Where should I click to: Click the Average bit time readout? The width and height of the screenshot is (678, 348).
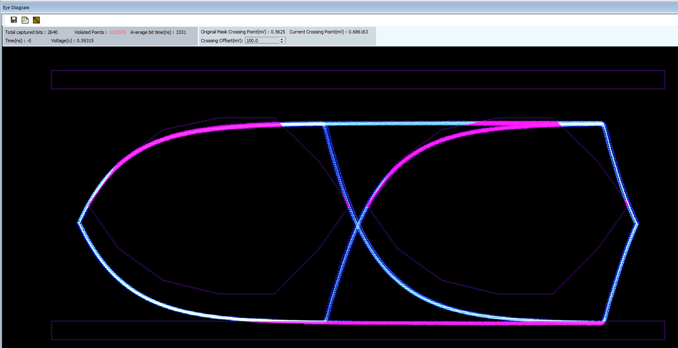click(158, 32)
